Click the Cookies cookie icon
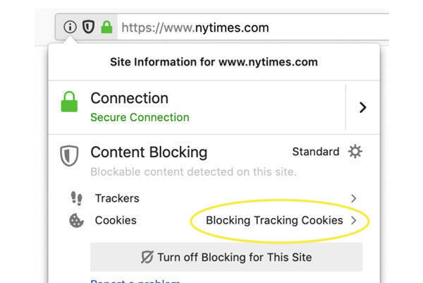 click(76, 221)
